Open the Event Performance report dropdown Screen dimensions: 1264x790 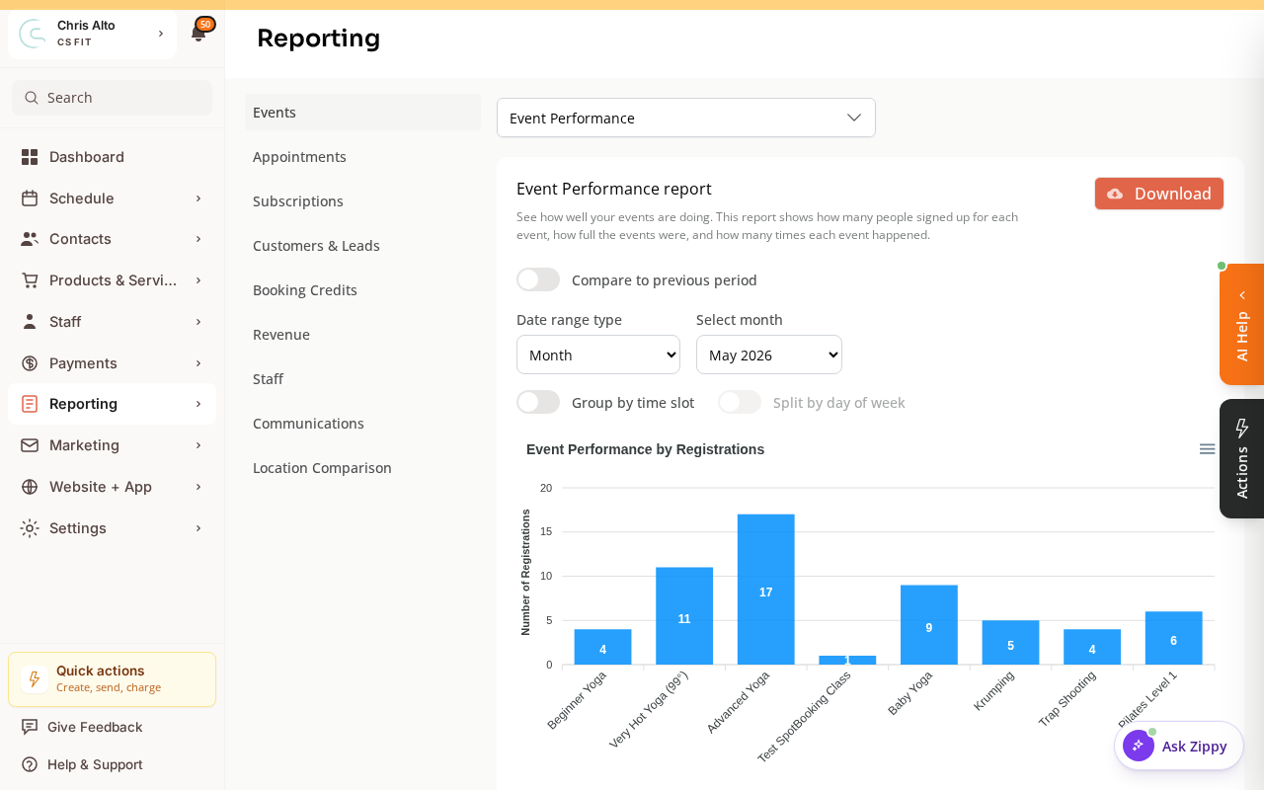[x=686, y=118]
